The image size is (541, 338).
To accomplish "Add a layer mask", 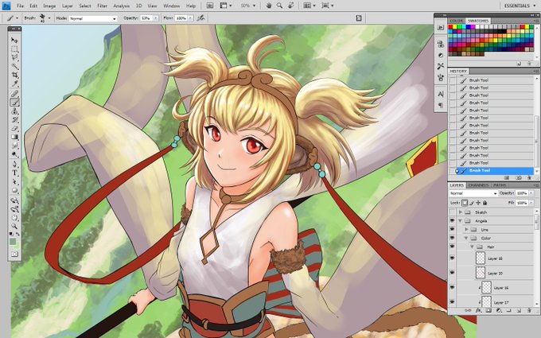I will point(488,310).
